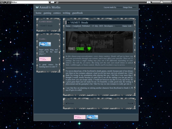Click the text 'Super pretty blog, and source'

[x=48, y=51]
